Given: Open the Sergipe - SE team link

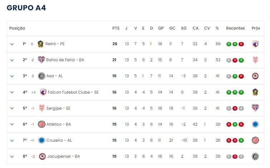Looking at the screenshot, I should tap(58, 108).
